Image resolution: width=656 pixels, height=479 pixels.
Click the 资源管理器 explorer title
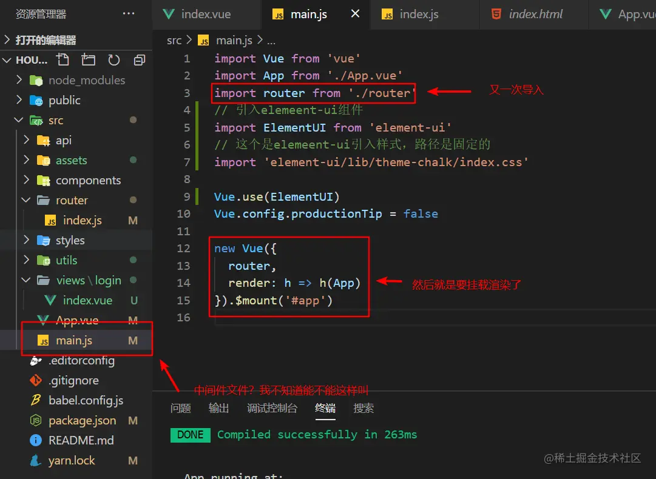tap(41, 14)
